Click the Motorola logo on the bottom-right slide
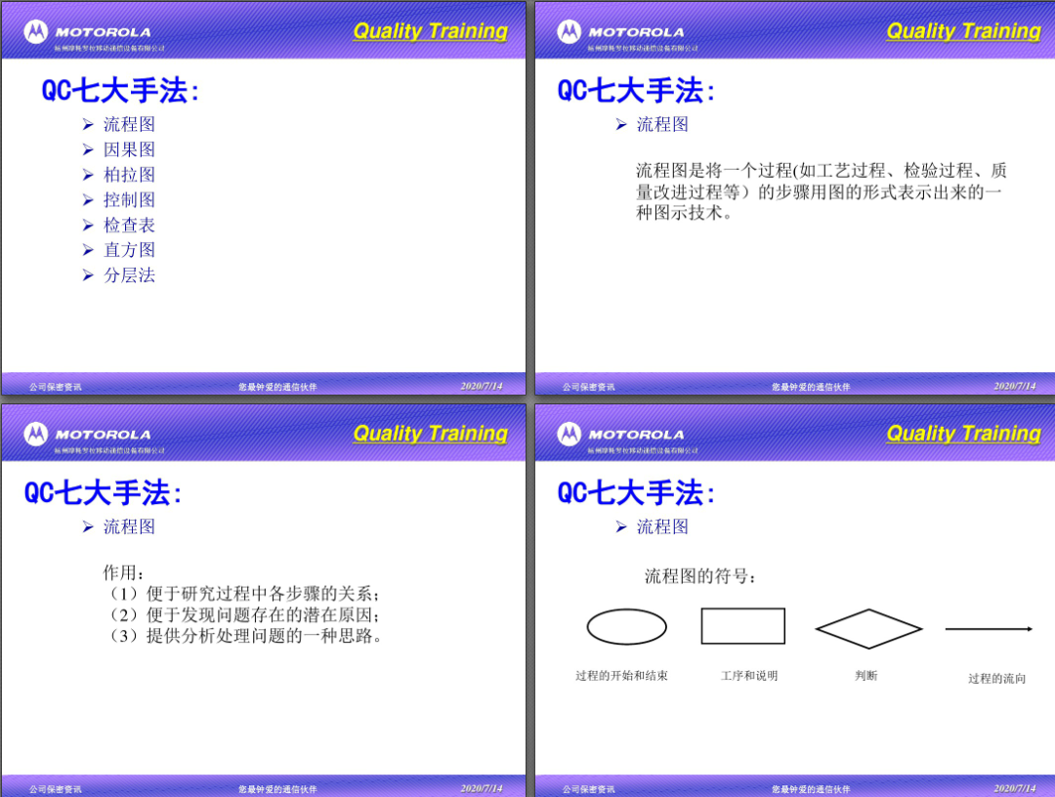Image resolution: width=1055 pixels, height=797 pixels. 569,431
